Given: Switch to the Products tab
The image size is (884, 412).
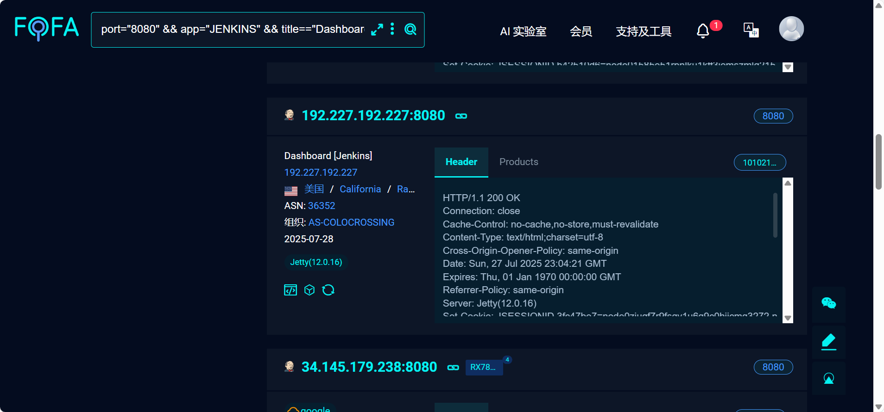Looking at the screenshot, I should 519,162.
